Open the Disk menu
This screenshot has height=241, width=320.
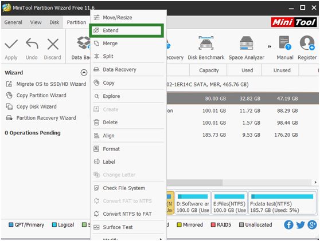pyautogui.click(x=54, y=22)
